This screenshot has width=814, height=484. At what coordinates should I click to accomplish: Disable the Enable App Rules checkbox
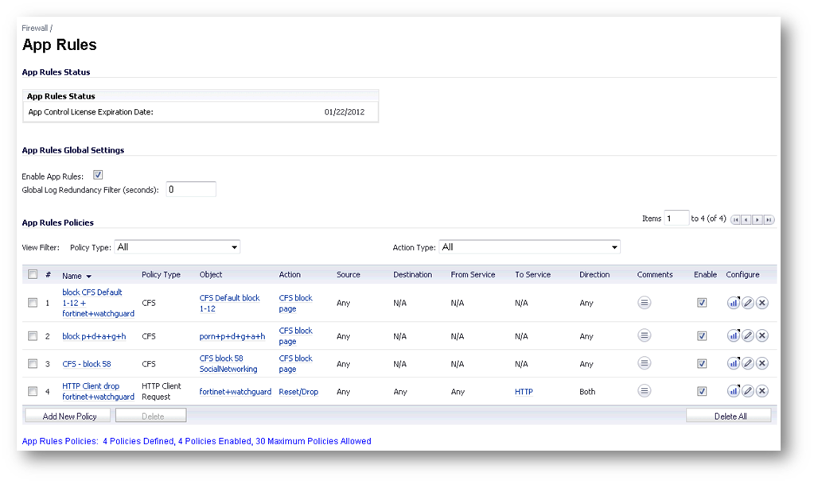tap(98, 175)
